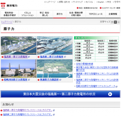The image size is (121, 117).
Task: Click external link icon beside 福島第一原子力発電所
Action: [29, 57]
